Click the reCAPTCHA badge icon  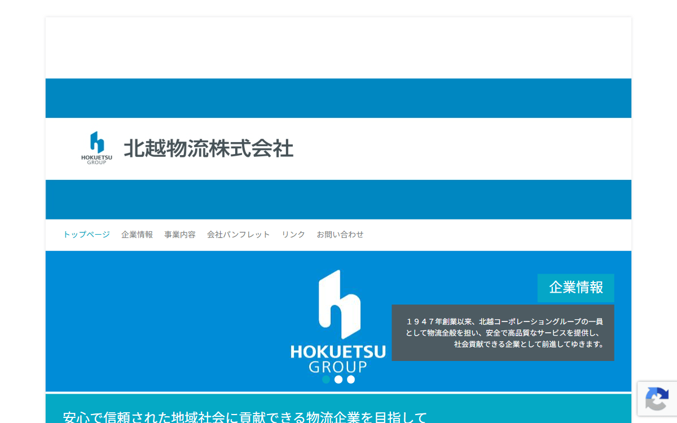click(x=657, y=399)
